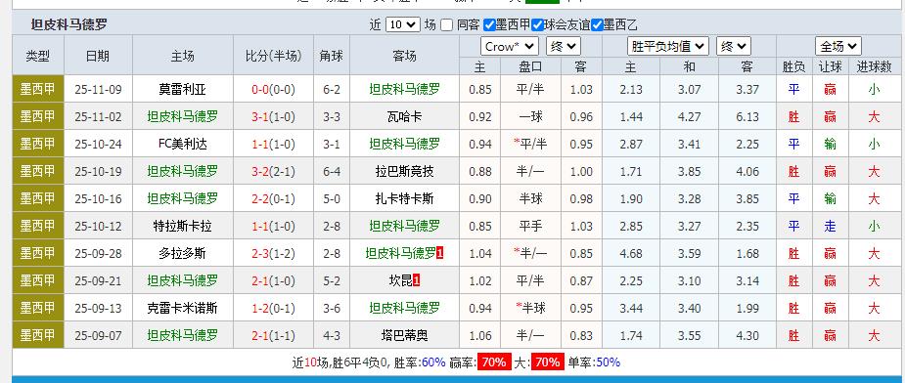Click the 盘口 subheader
Viewport: 905px width, 383px height.
pyautogui.click(x=531, y=66)
